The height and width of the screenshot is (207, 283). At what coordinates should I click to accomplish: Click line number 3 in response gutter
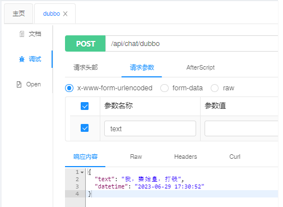77,186
